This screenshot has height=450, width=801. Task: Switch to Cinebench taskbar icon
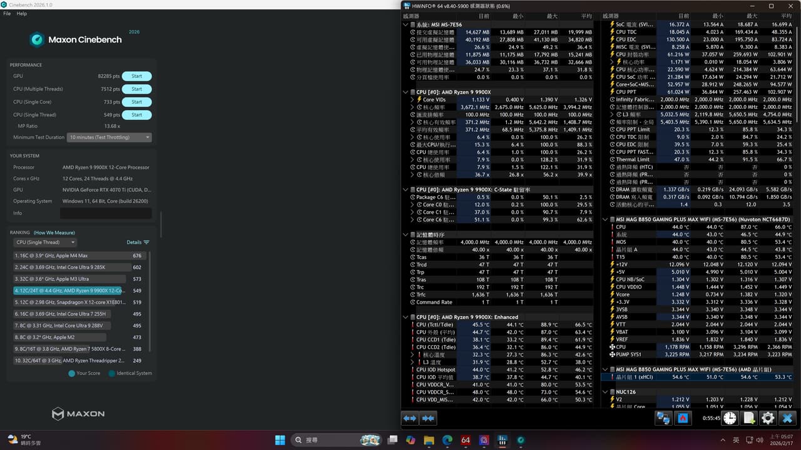[520, 440]
